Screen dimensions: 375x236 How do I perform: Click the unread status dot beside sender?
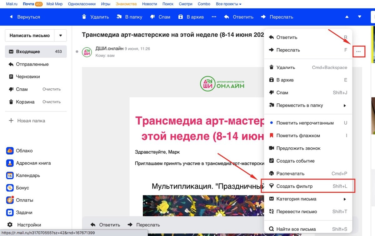coord(77,52)
